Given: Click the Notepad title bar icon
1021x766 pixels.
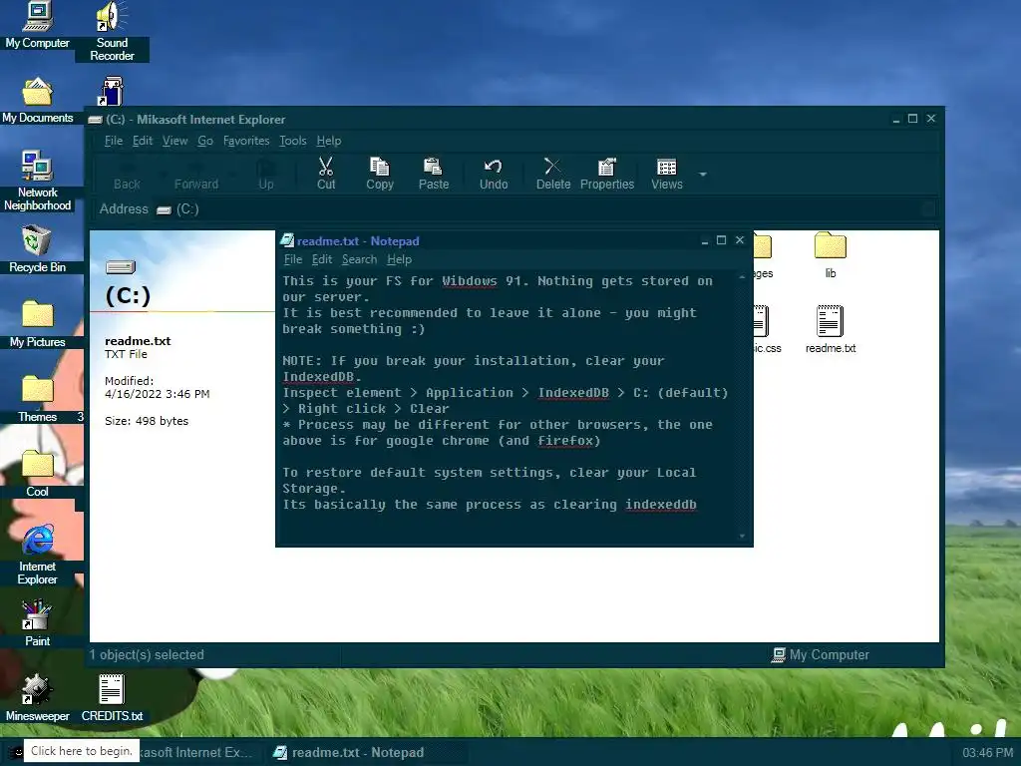Looking at the screenshot, I should pos(287,240).
